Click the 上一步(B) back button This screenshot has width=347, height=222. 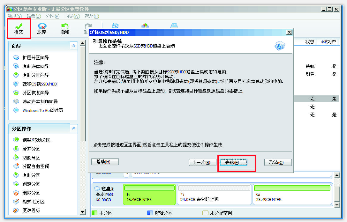[202, 162]
